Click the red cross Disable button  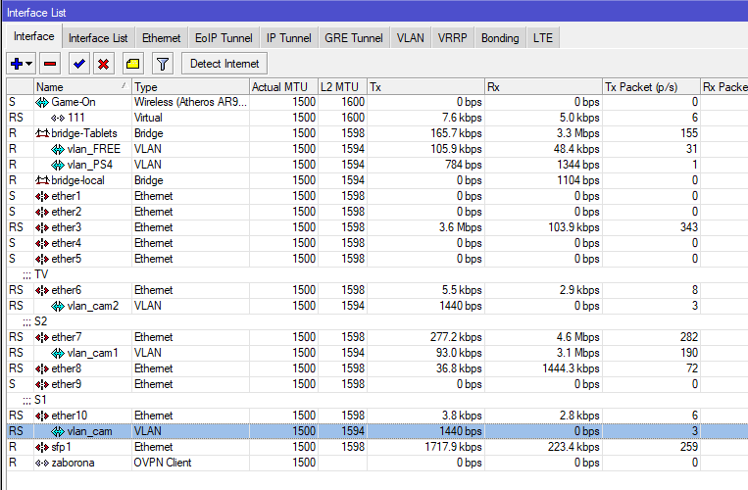(103, 64)
